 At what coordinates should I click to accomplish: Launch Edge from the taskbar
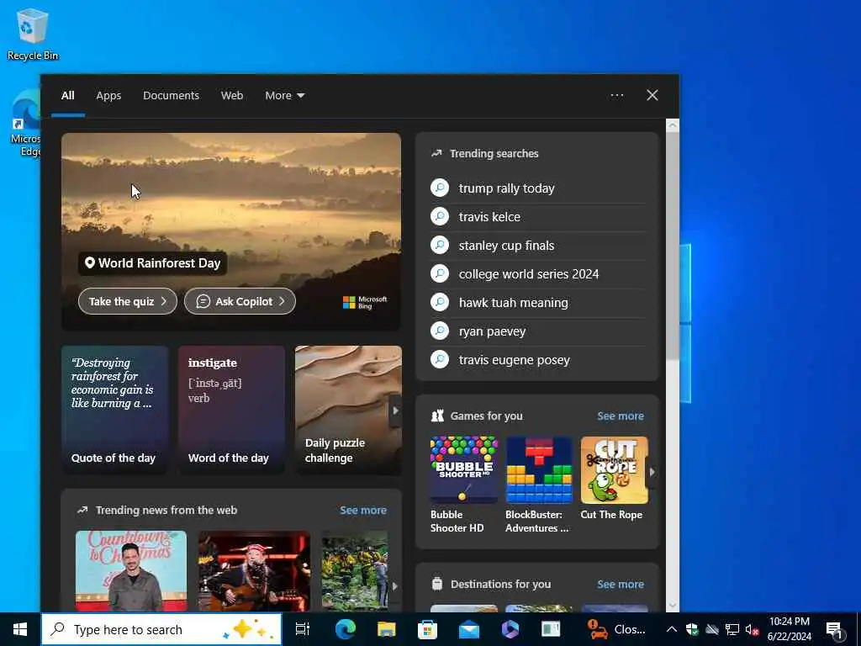tap(346, 629)
